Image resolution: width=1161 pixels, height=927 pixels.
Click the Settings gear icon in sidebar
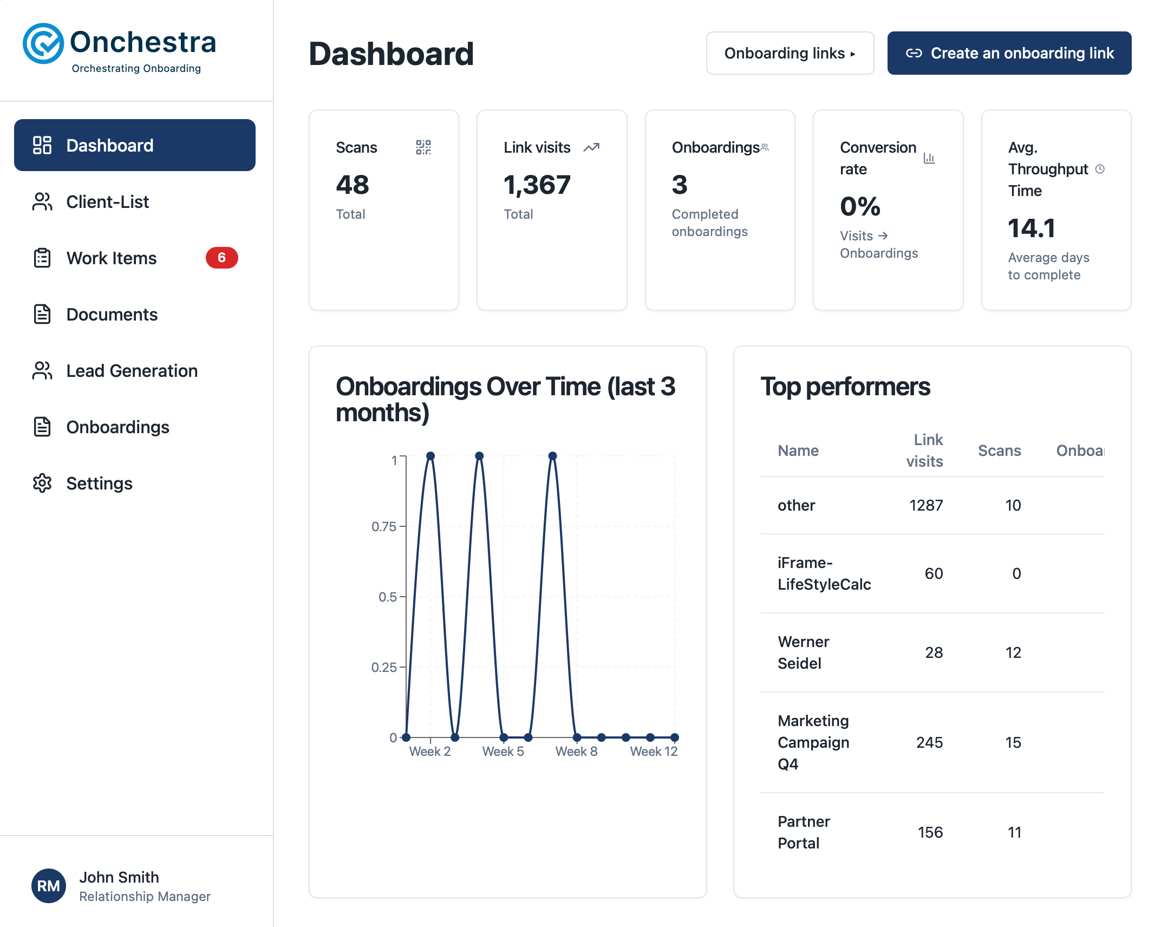click(x=42, y=483)
